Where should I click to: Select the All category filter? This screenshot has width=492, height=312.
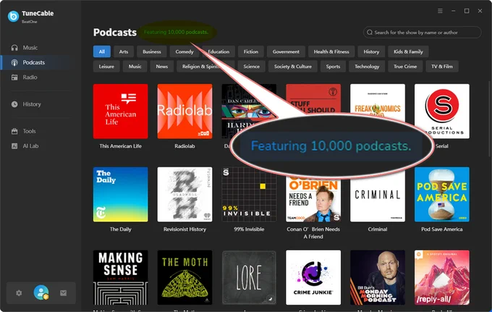102,52
